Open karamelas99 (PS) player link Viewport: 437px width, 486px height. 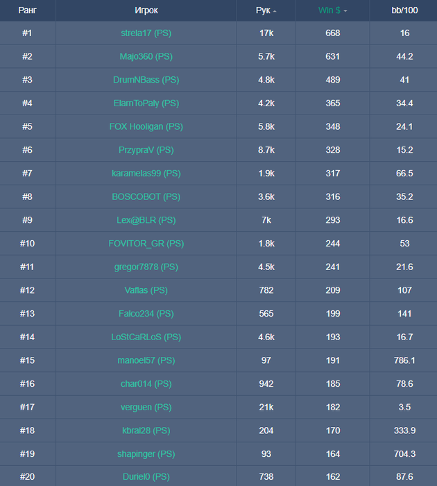click(146, 174)
